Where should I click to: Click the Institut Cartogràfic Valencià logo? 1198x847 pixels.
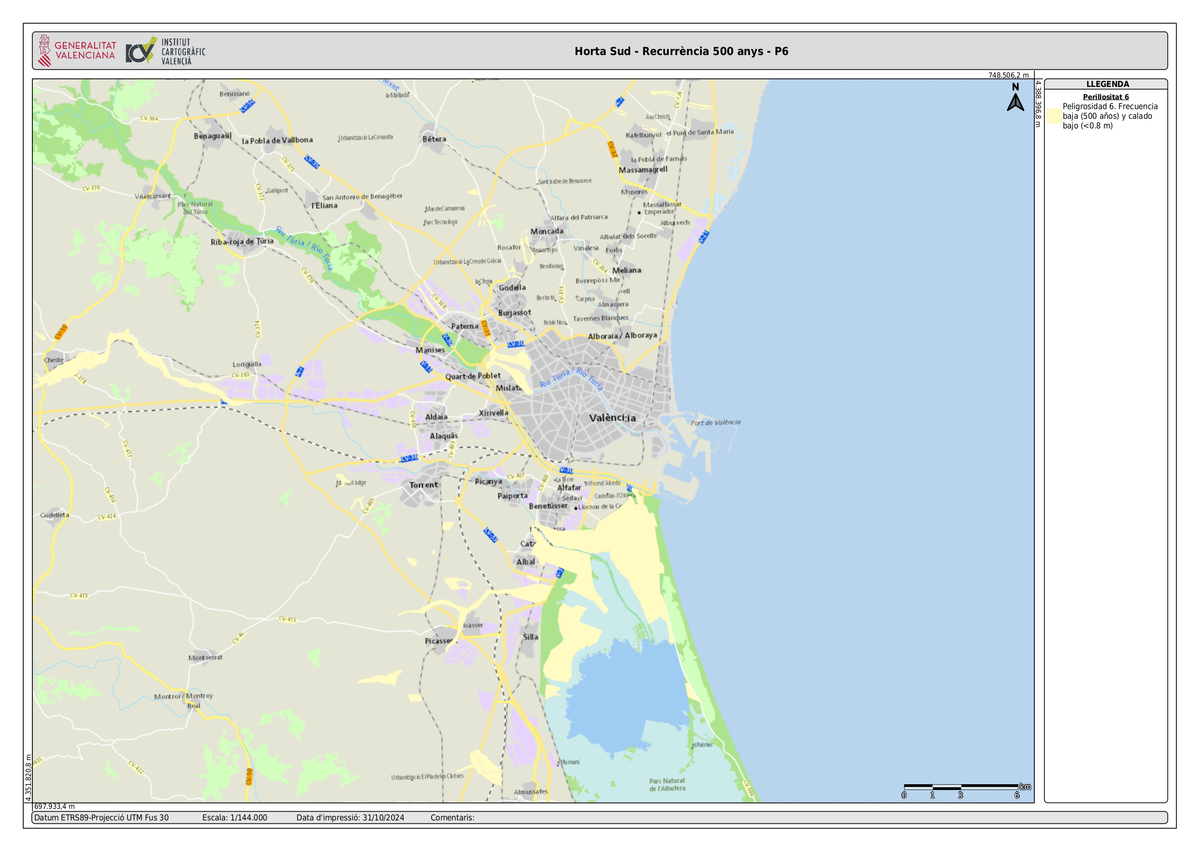[166, 51]
